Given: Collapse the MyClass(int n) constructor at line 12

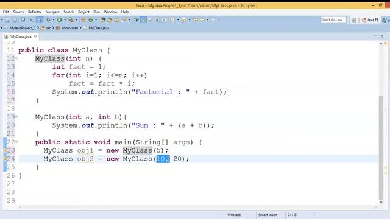Looking at the screenshot, I should (x=16, y=58).
